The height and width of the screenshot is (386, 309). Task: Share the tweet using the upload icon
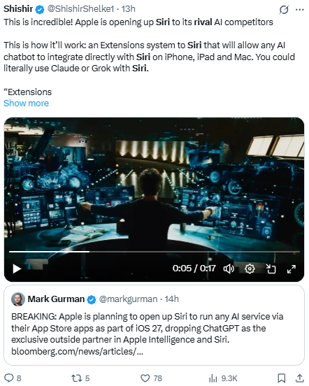[x=299, y=378]
